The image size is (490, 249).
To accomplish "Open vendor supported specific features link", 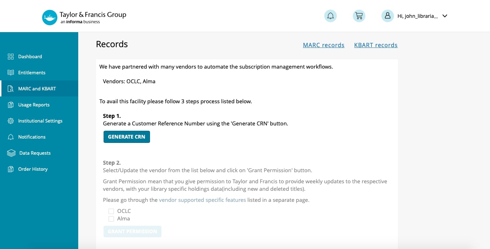I will (x=202, y=200).
